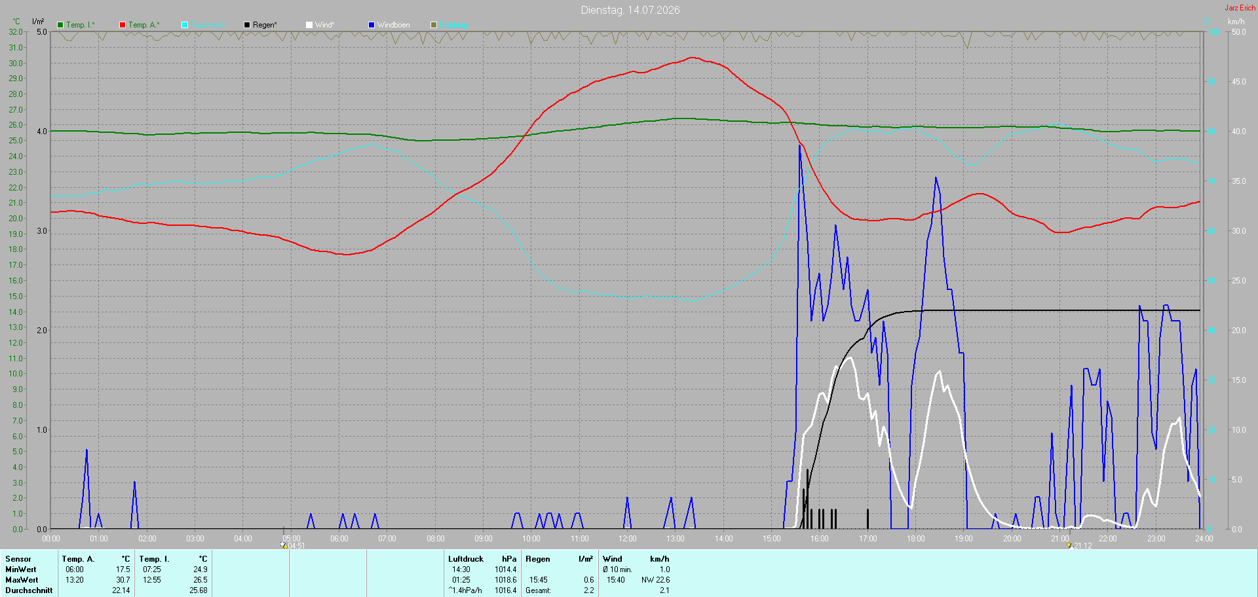Click the outdoor average value '22.14'

pyautogui.click(x=121, y=590)
